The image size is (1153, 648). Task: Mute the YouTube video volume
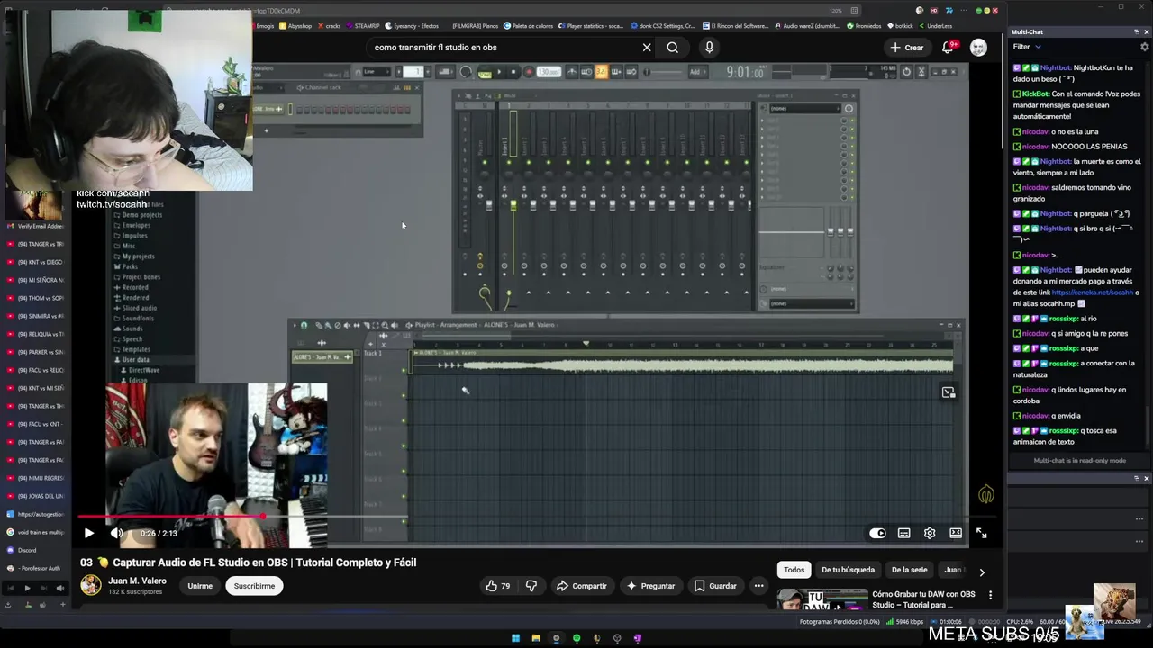pos(116,533)
